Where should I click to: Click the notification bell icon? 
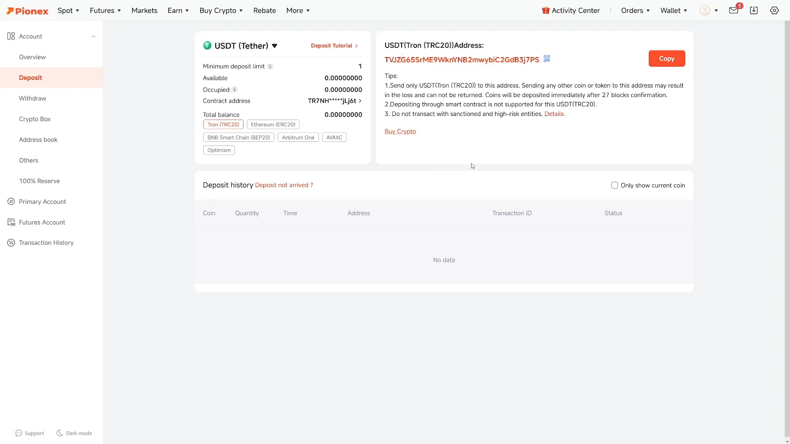coord(734,10)
